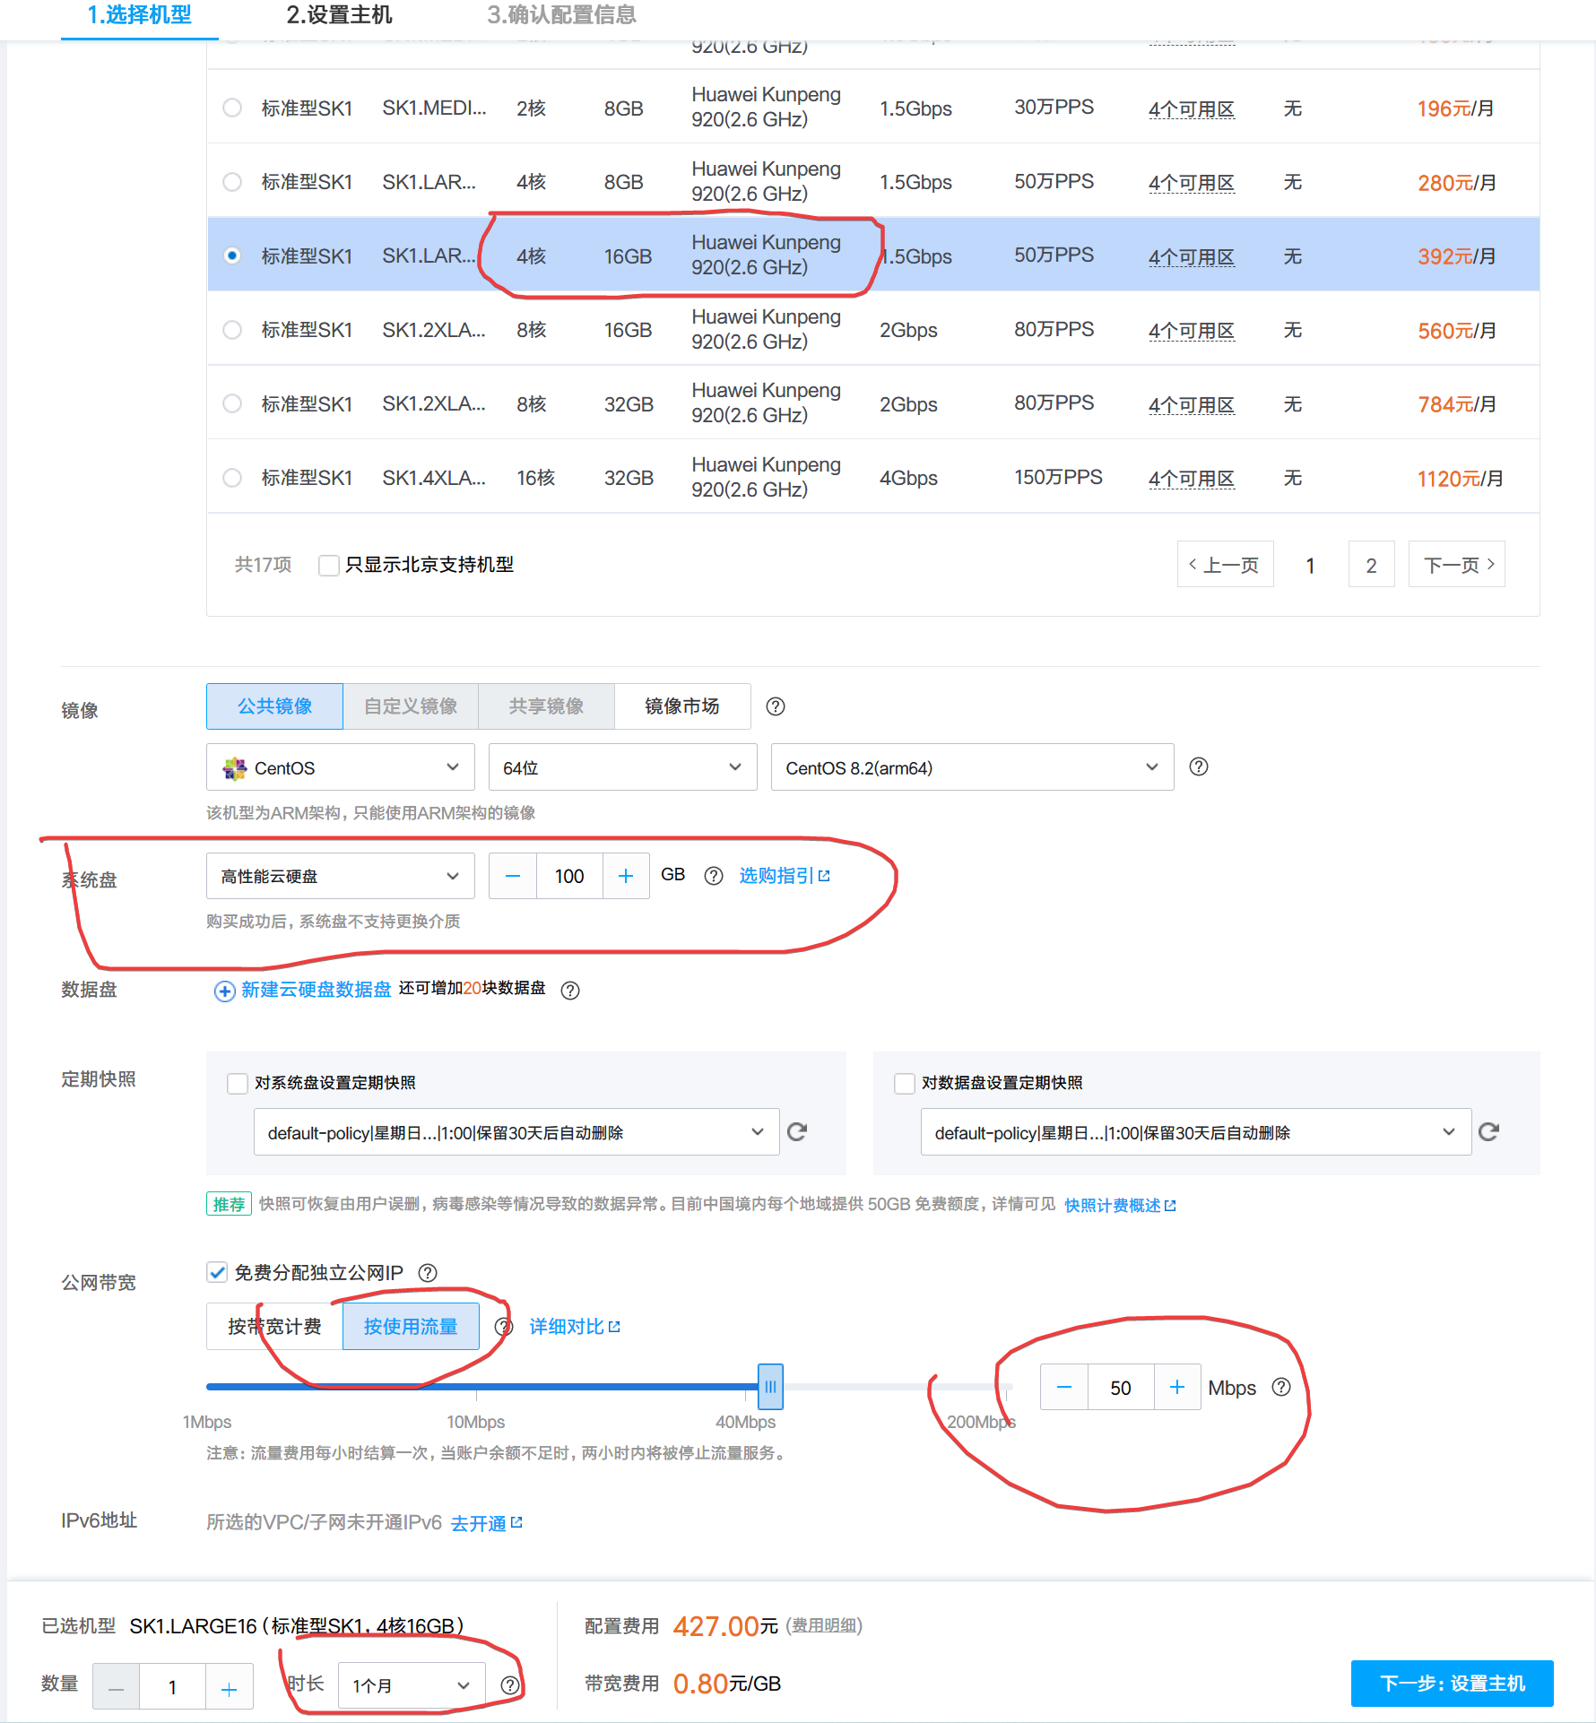1596x1723 pixels.
Task: Select SK1.LARGE 4核 8GB 280元/月 instance
Action: pyautogui.click(x=232, y=182)
